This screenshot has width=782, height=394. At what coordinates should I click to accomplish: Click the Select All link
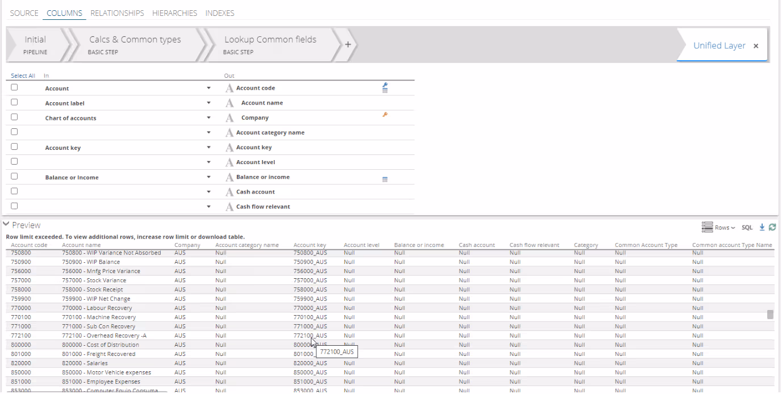click(x=23, y=76)
